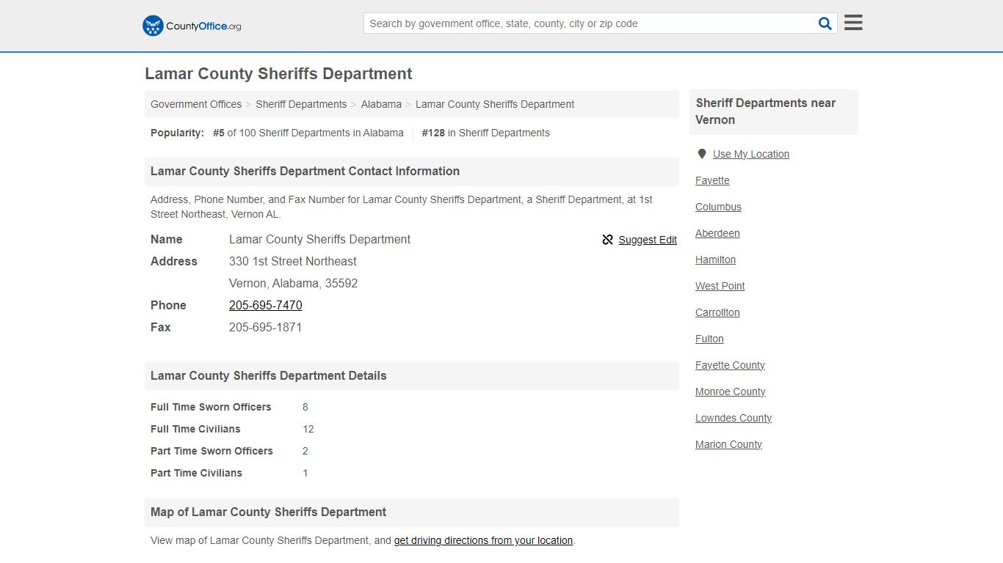Click Full Time Sworn Officers label
Viewport: 1003px width, 563px height.
pos(211,407)
